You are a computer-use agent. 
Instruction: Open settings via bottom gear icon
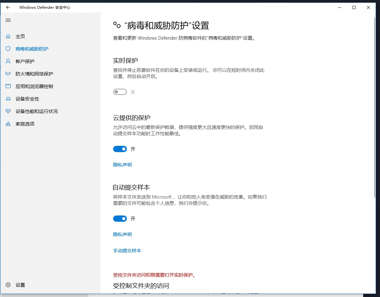pyautogui.click(x=8, y=285)
